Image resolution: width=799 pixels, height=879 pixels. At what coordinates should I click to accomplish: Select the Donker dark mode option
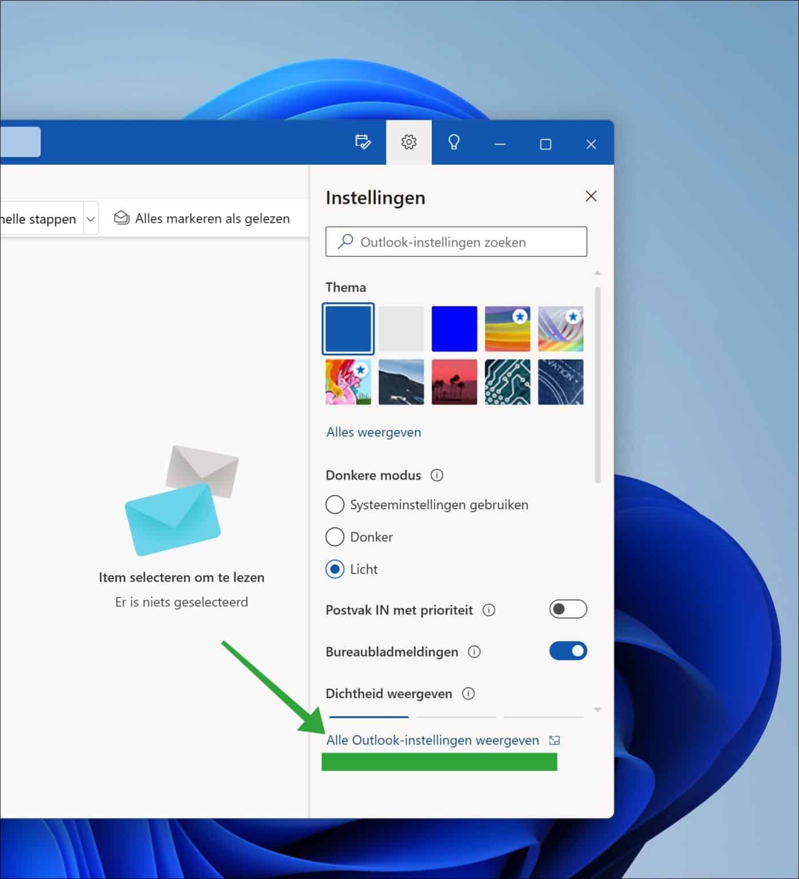(x=335, y=537)
